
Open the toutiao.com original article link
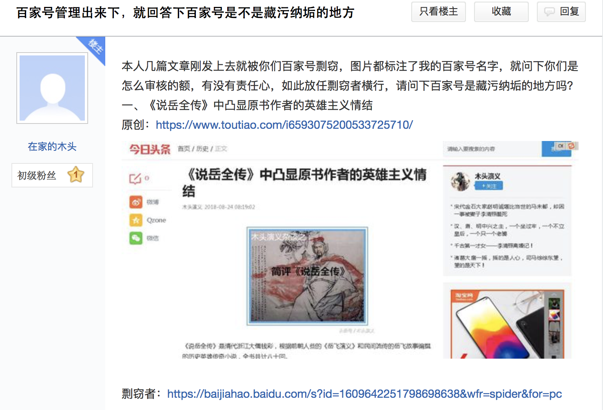[x=284, y=125]
